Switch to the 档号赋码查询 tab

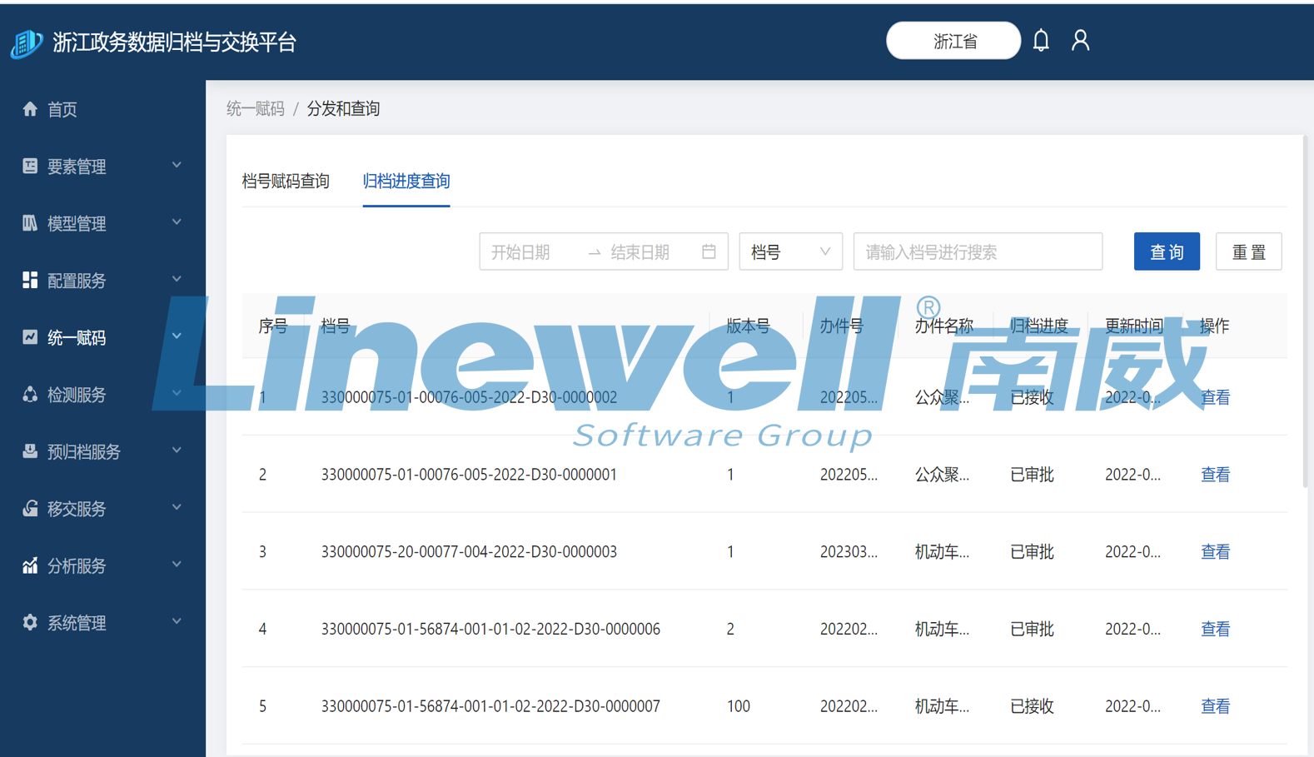(286, 181)
